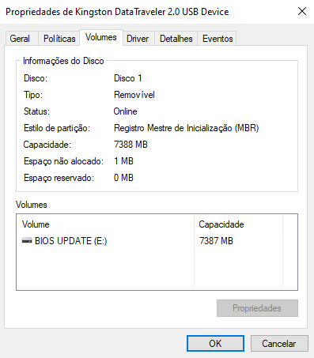Click the drive icon beside BIOS UPDATE
The image size is (314, 358).
pyautogui.click(x=27, y=240)
